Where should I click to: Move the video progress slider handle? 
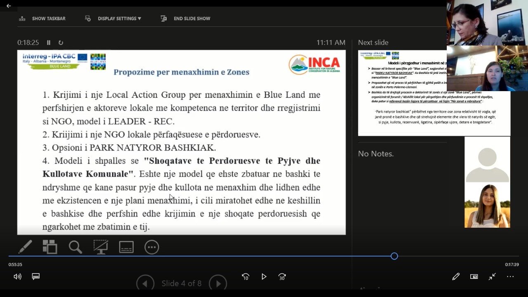tap(394, 256)
